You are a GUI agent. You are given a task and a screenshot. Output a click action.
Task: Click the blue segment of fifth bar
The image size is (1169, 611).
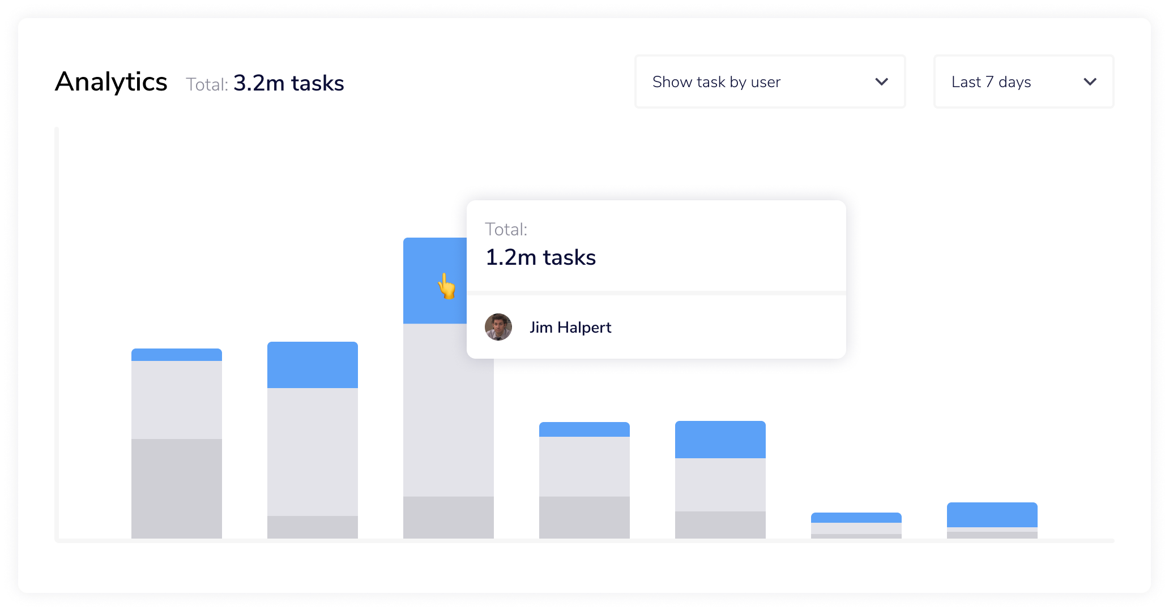[720, 440]
